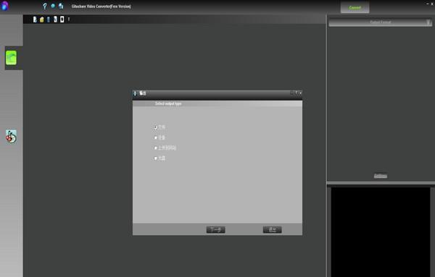Select the music note disc icon in left sidebar
Viewport: 435px width, 277px height.
11,137
